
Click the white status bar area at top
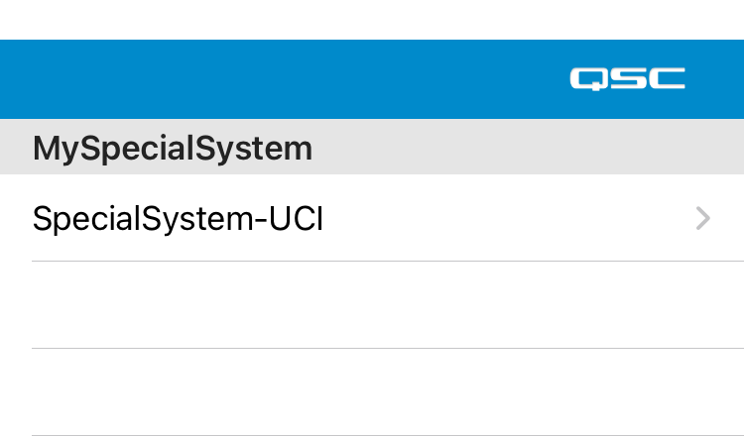372,20
